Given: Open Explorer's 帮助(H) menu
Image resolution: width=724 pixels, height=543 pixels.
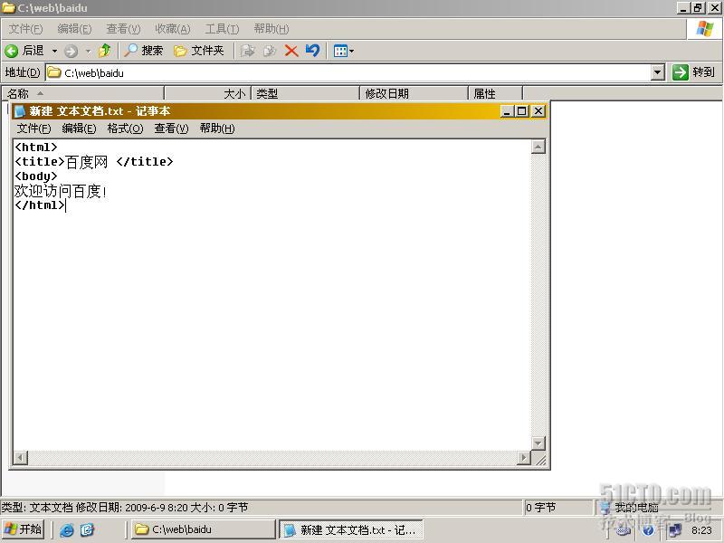Looking at the screenshot, I should (x=271, y=29).
